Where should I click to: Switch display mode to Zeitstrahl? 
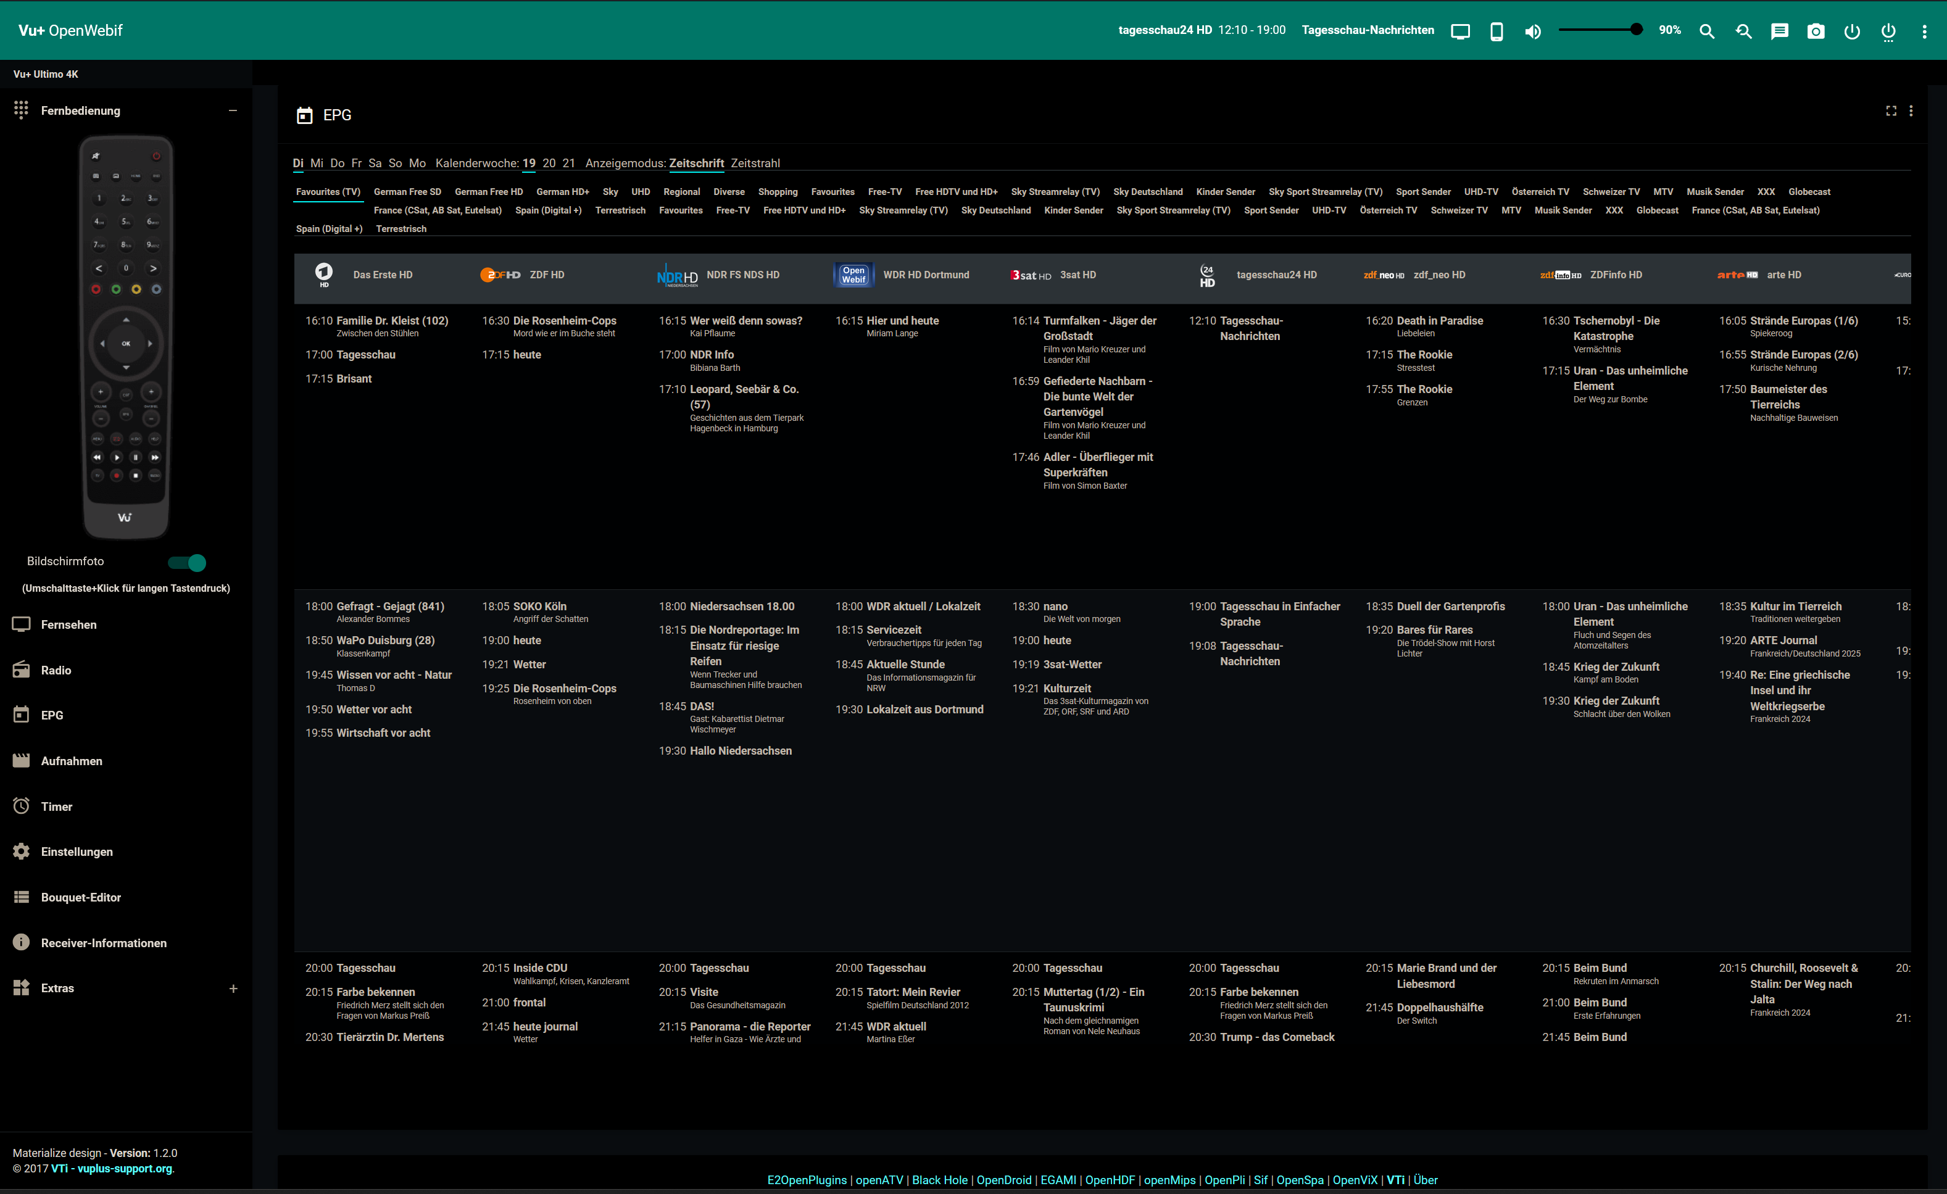pyautogui.click(x=755, y=164)
